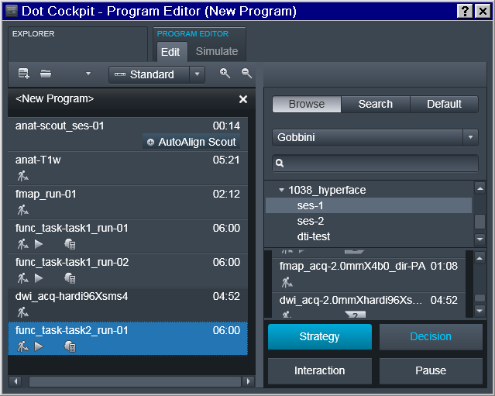Select the fmap_acq-2.0mmX4b0_dir-PA protocol
495x396 pixels.
coord(369,274)
